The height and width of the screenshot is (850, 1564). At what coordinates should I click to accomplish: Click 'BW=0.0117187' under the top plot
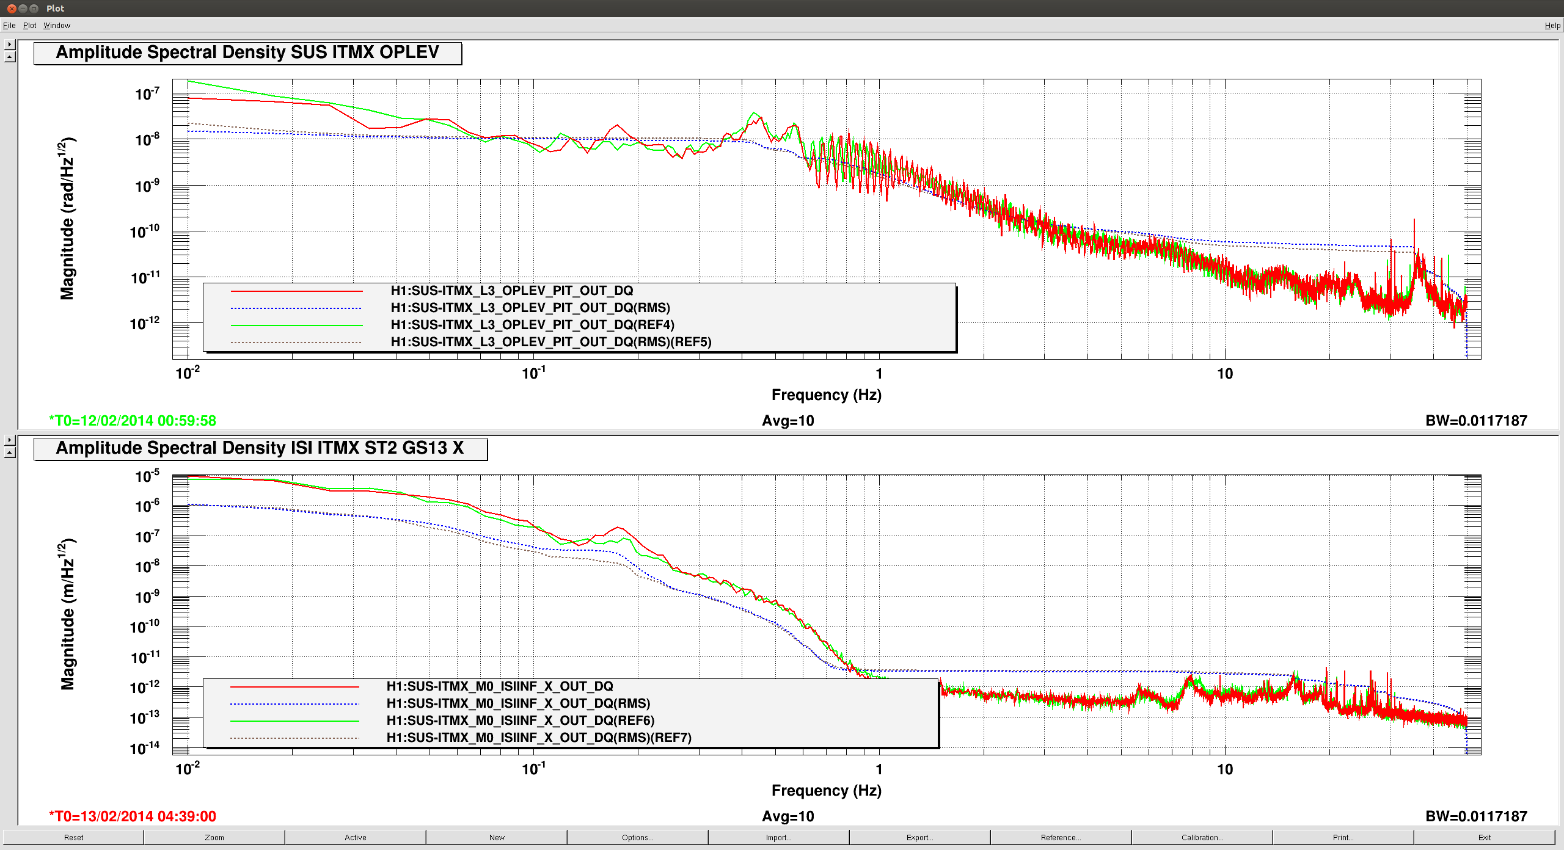1477,421
